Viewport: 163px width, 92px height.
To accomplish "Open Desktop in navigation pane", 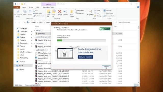I will (x=22, y=37).
